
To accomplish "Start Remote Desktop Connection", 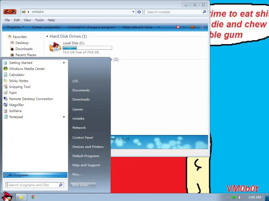I will pyautogui.click(x=35, y=99).
